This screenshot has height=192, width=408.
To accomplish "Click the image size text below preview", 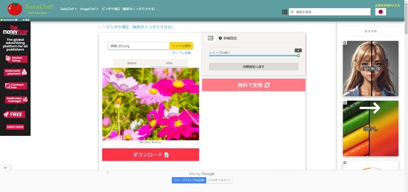I will tap(150, 142).
